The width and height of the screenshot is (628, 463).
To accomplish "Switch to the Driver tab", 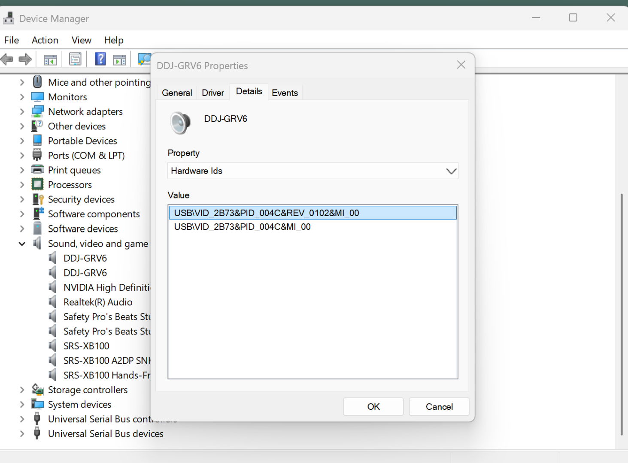I will click(213, 93).
